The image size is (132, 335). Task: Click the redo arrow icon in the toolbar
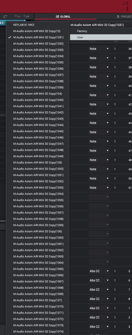point(5,17)
